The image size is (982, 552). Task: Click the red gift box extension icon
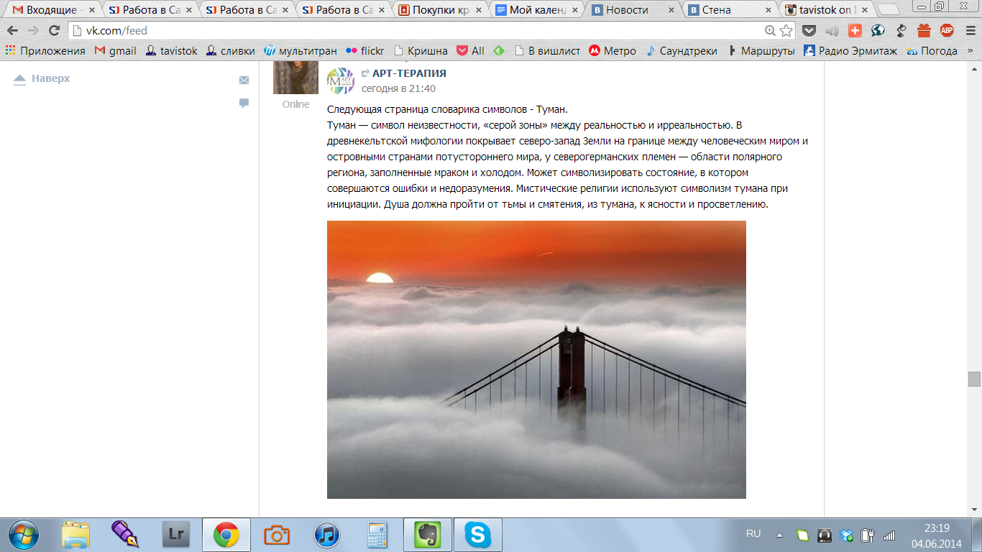[x=924, y=31]
